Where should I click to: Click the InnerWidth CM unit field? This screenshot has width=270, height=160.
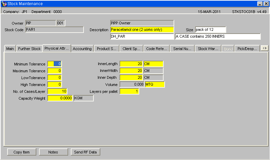pyautogui.click(x=153, y=71)
